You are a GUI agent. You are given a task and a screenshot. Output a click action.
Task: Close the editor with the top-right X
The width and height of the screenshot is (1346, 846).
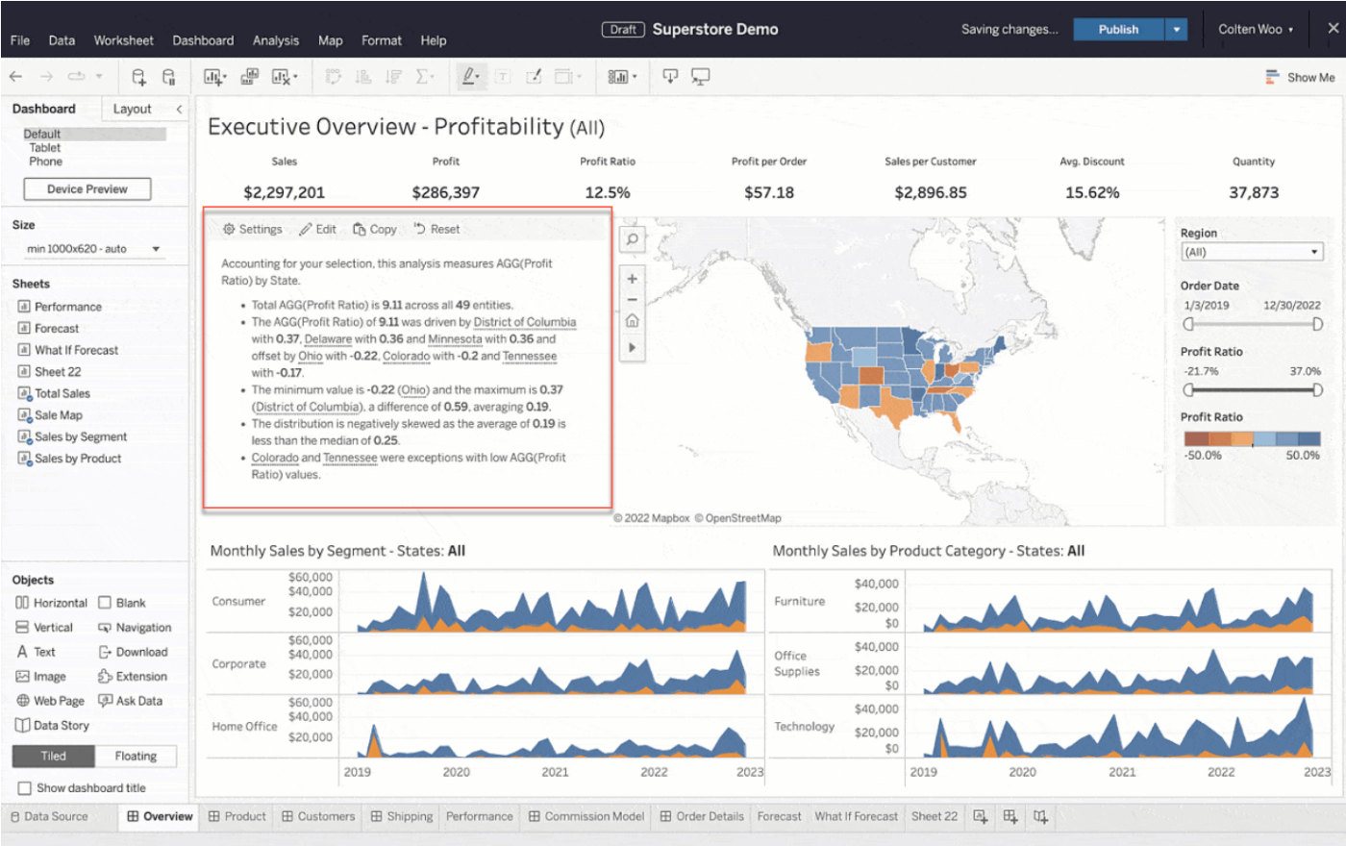point(1333,29)
